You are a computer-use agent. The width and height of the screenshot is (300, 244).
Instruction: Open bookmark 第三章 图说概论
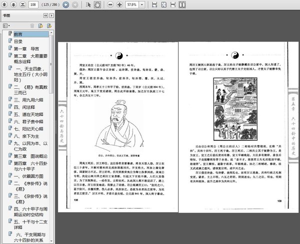click(x=30, y=156)
